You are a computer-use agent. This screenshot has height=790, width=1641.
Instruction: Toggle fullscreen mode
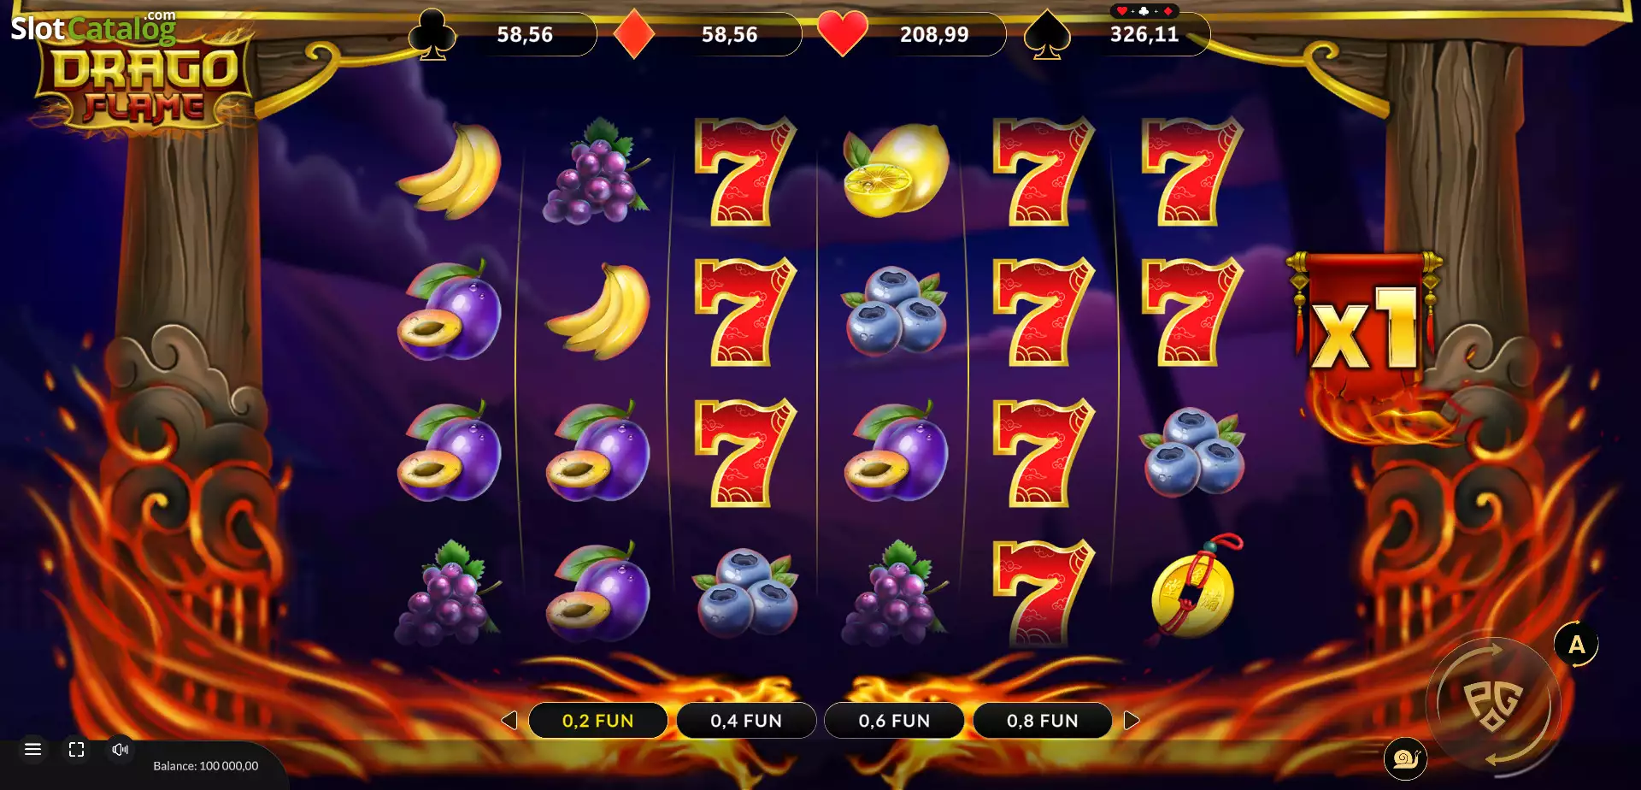coord(77,750)
